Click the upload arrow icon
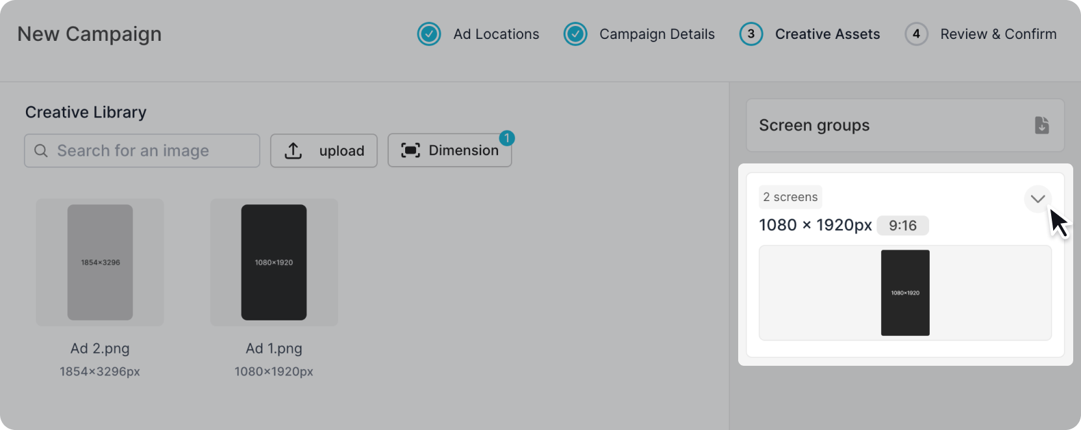1081x430 pixels. click(293, 150)
